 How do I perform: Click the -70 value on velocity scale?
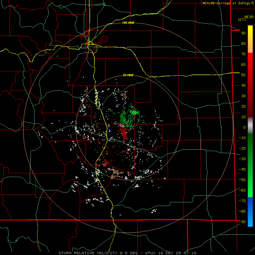coord(242,201)
